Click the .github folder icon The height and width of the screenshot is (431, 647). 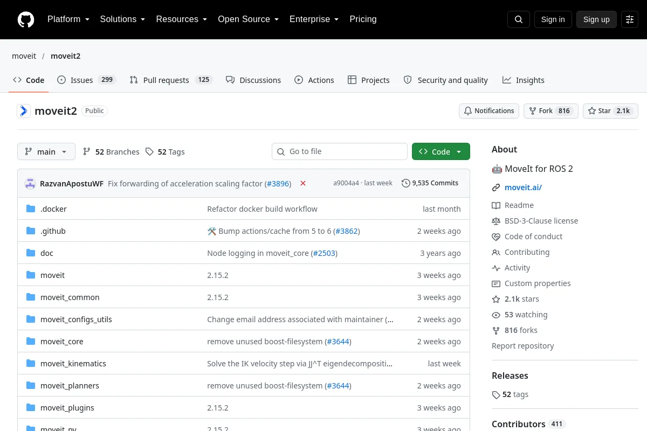click(x=31, y=231)
